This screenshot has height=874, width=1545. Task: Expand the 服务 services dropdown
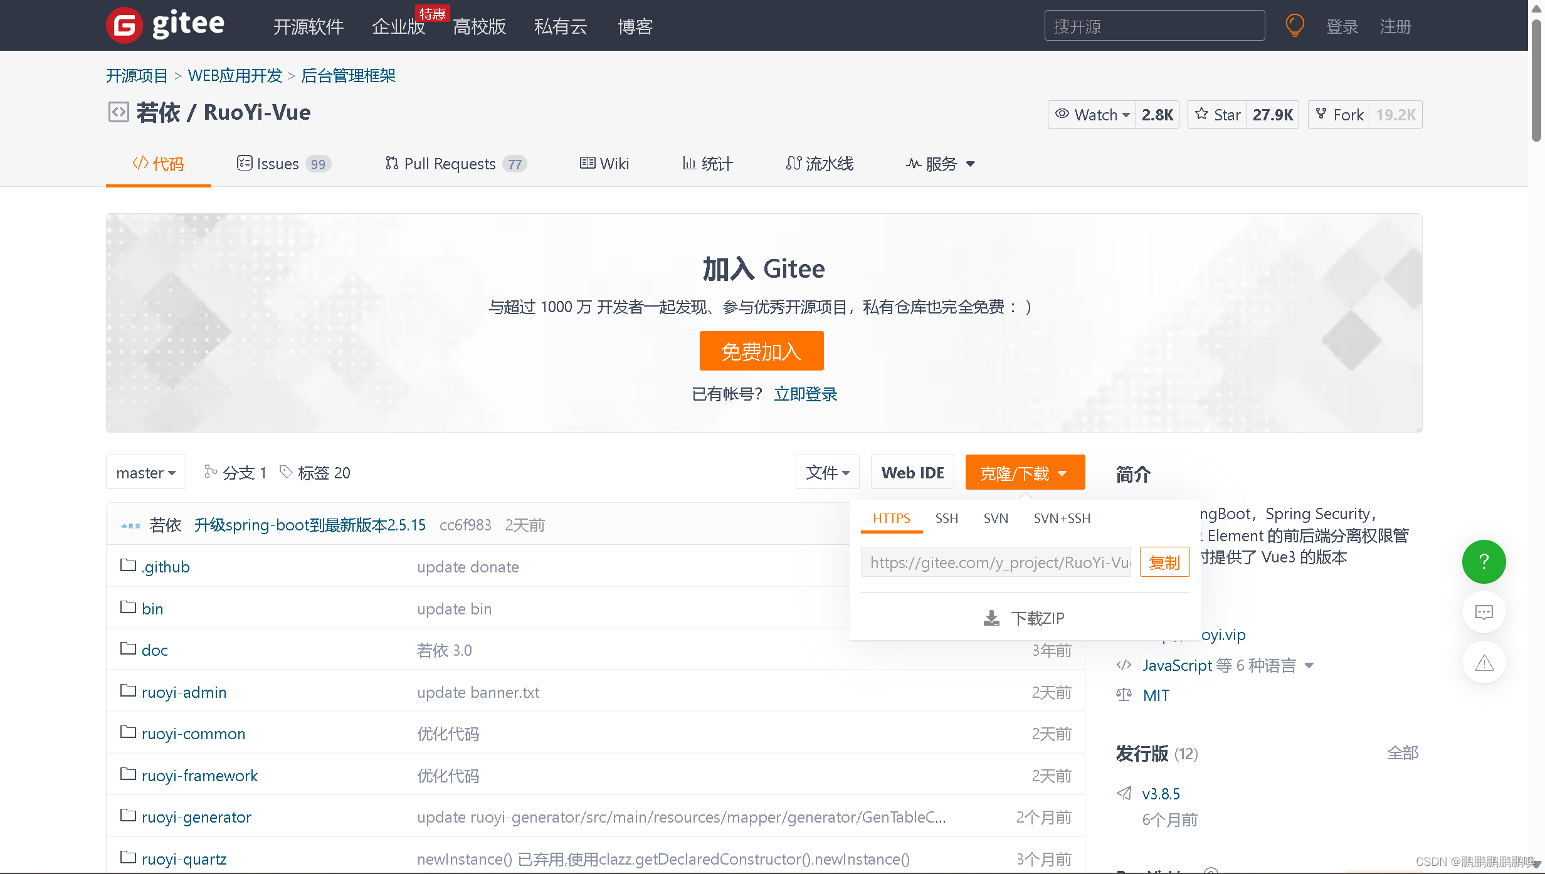point(941,164)
